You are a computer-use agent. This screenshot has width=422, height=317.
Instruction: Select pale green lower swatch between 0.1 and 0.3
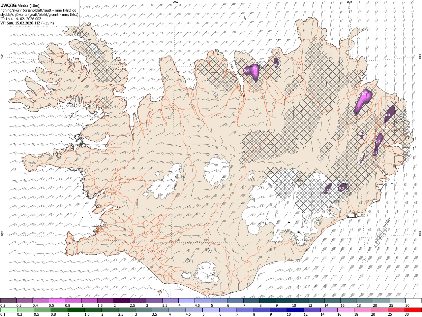click(9, 310)
